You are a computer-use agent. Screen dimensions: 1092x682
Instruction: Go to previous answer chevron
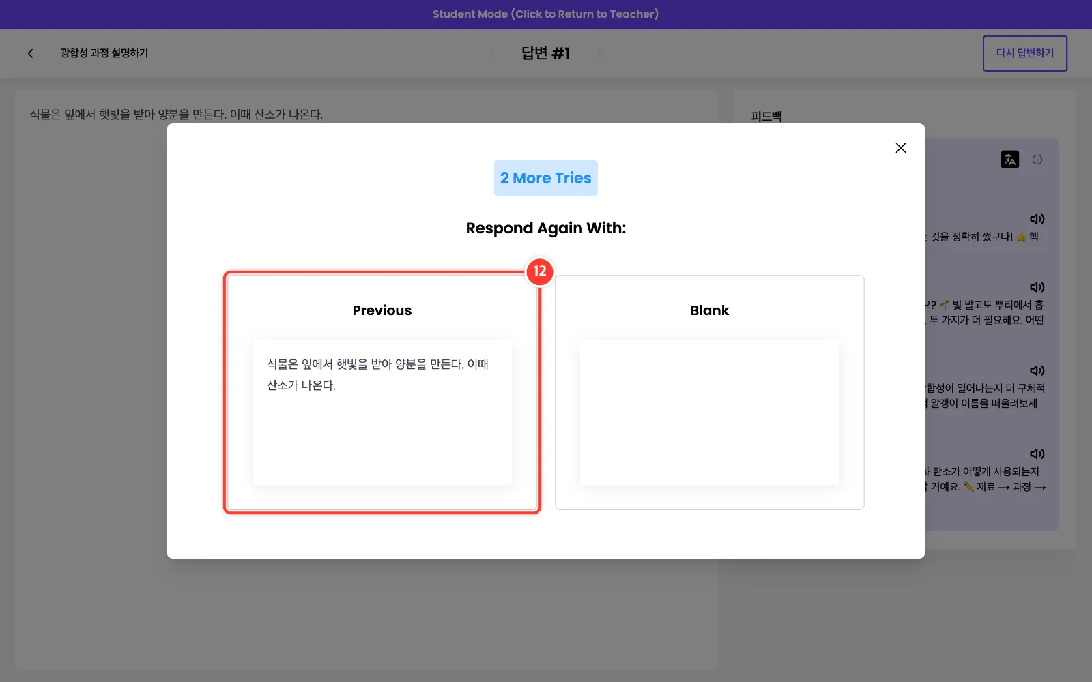click(x=493, y=53)
